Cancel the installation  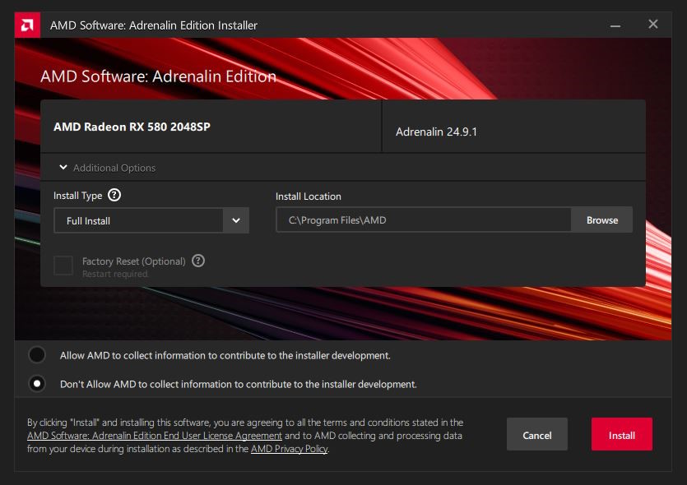point(537,434)
